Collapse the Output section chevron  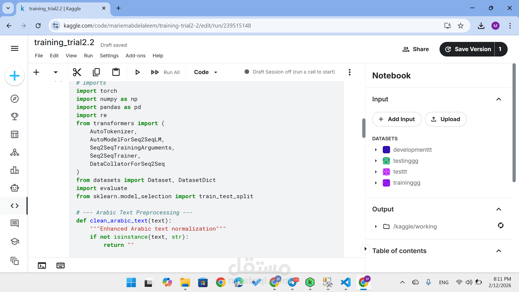[x=499, y=209]
